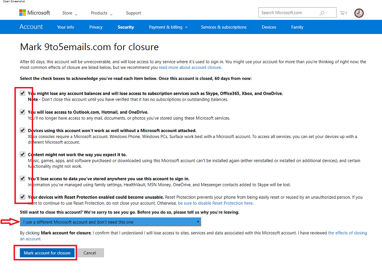The width and height of the screenshot is (382, 276).
Task: Click the Cancel button
Action: (x=90, y=253)
